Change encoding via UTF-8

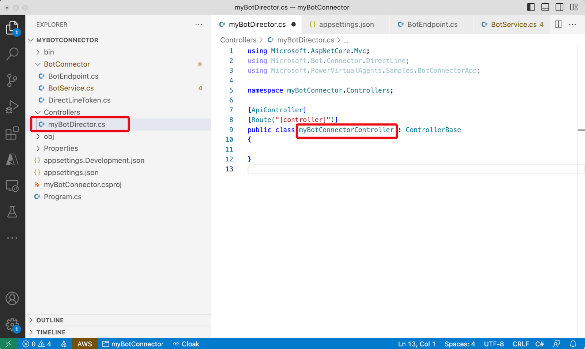494,344
